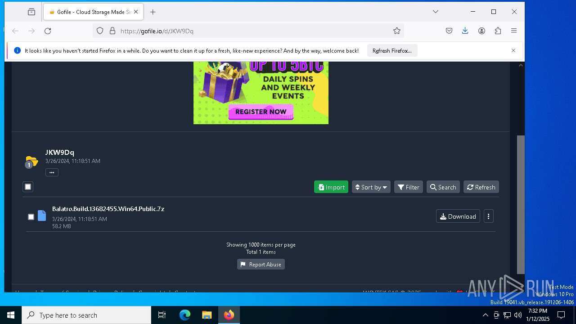Click the Firefox View icon
This screenshot has width=576, height=324.
click(x=31, y=12)
